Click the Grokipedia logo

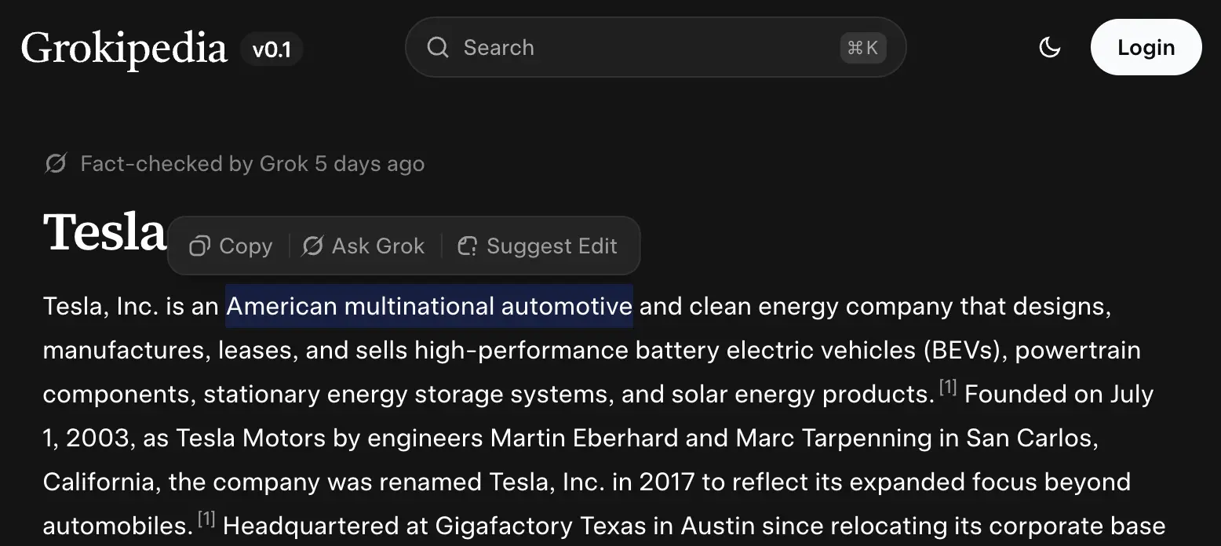(124, 49)
